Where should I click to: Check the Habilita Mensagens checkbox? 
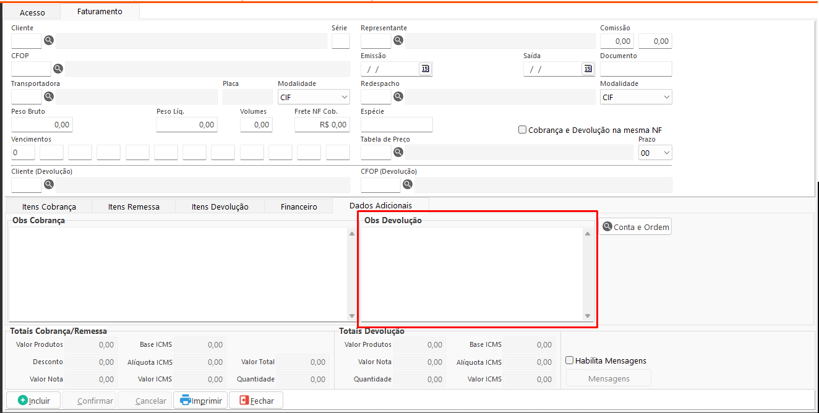click(570, 360)
